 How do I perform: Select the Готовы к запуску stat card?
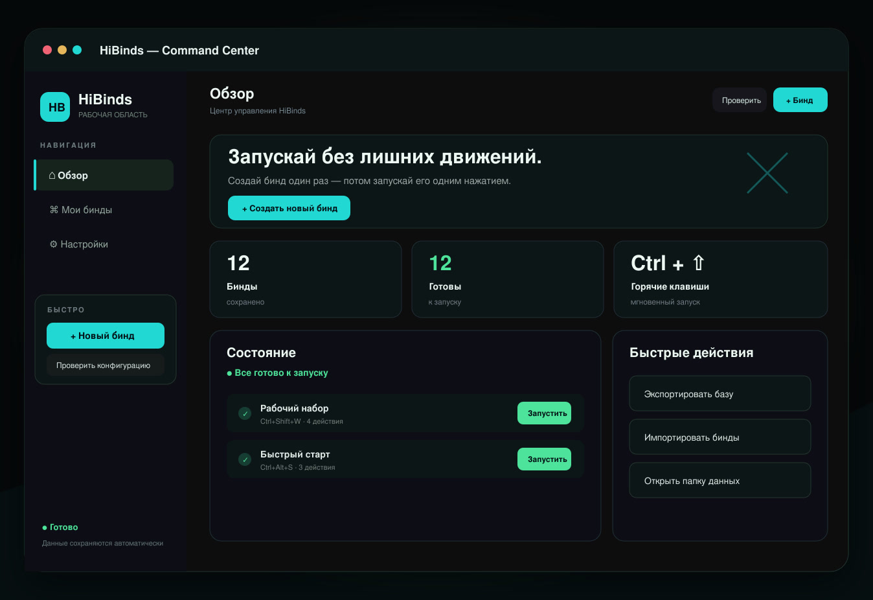[x=508, y=279]
